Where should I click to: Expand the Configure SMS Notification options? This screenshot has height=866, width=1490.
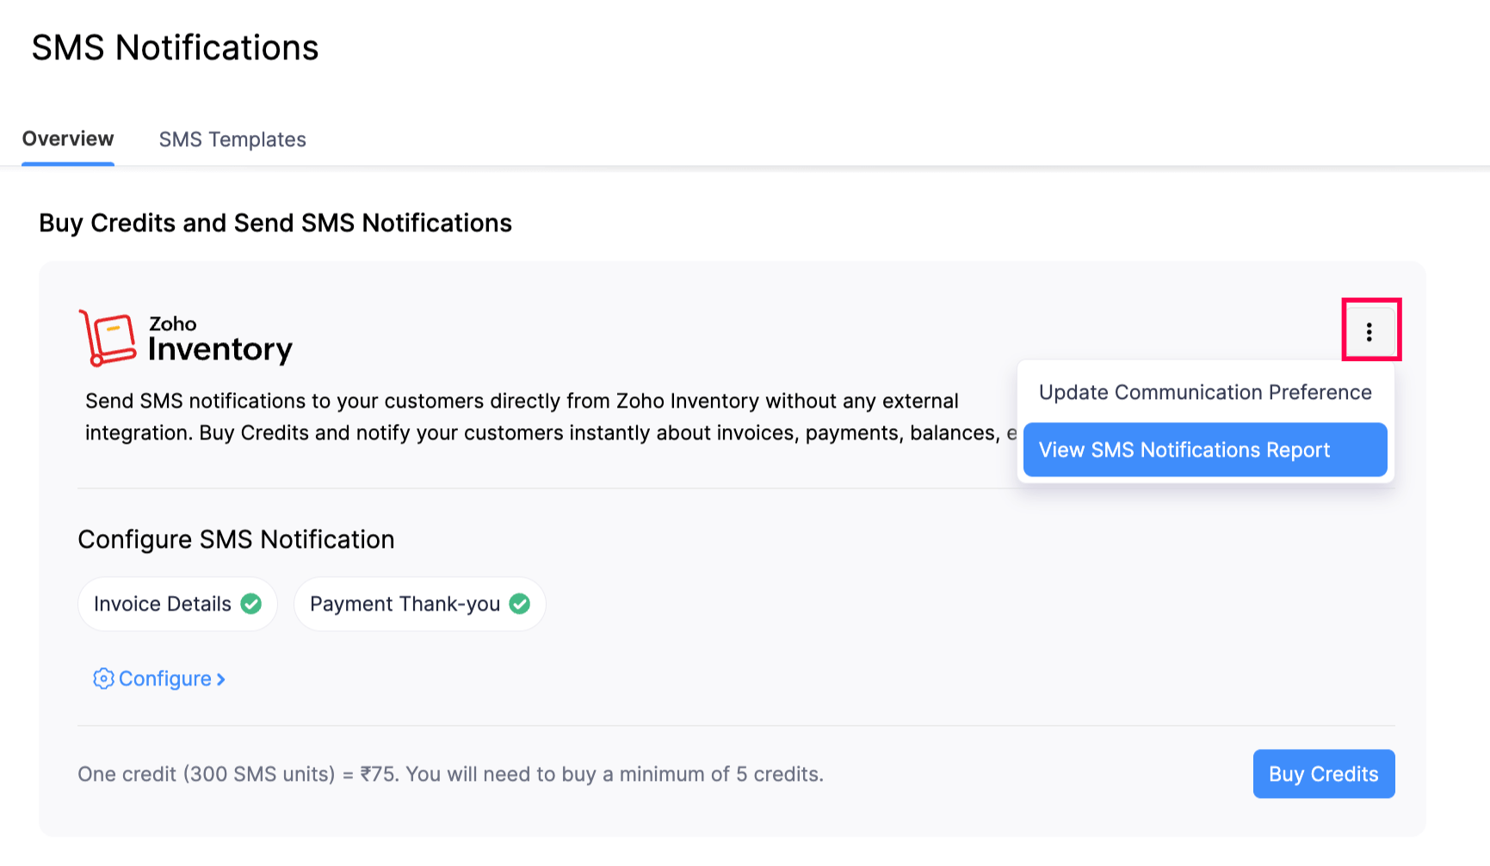click(x=164, y=679)
